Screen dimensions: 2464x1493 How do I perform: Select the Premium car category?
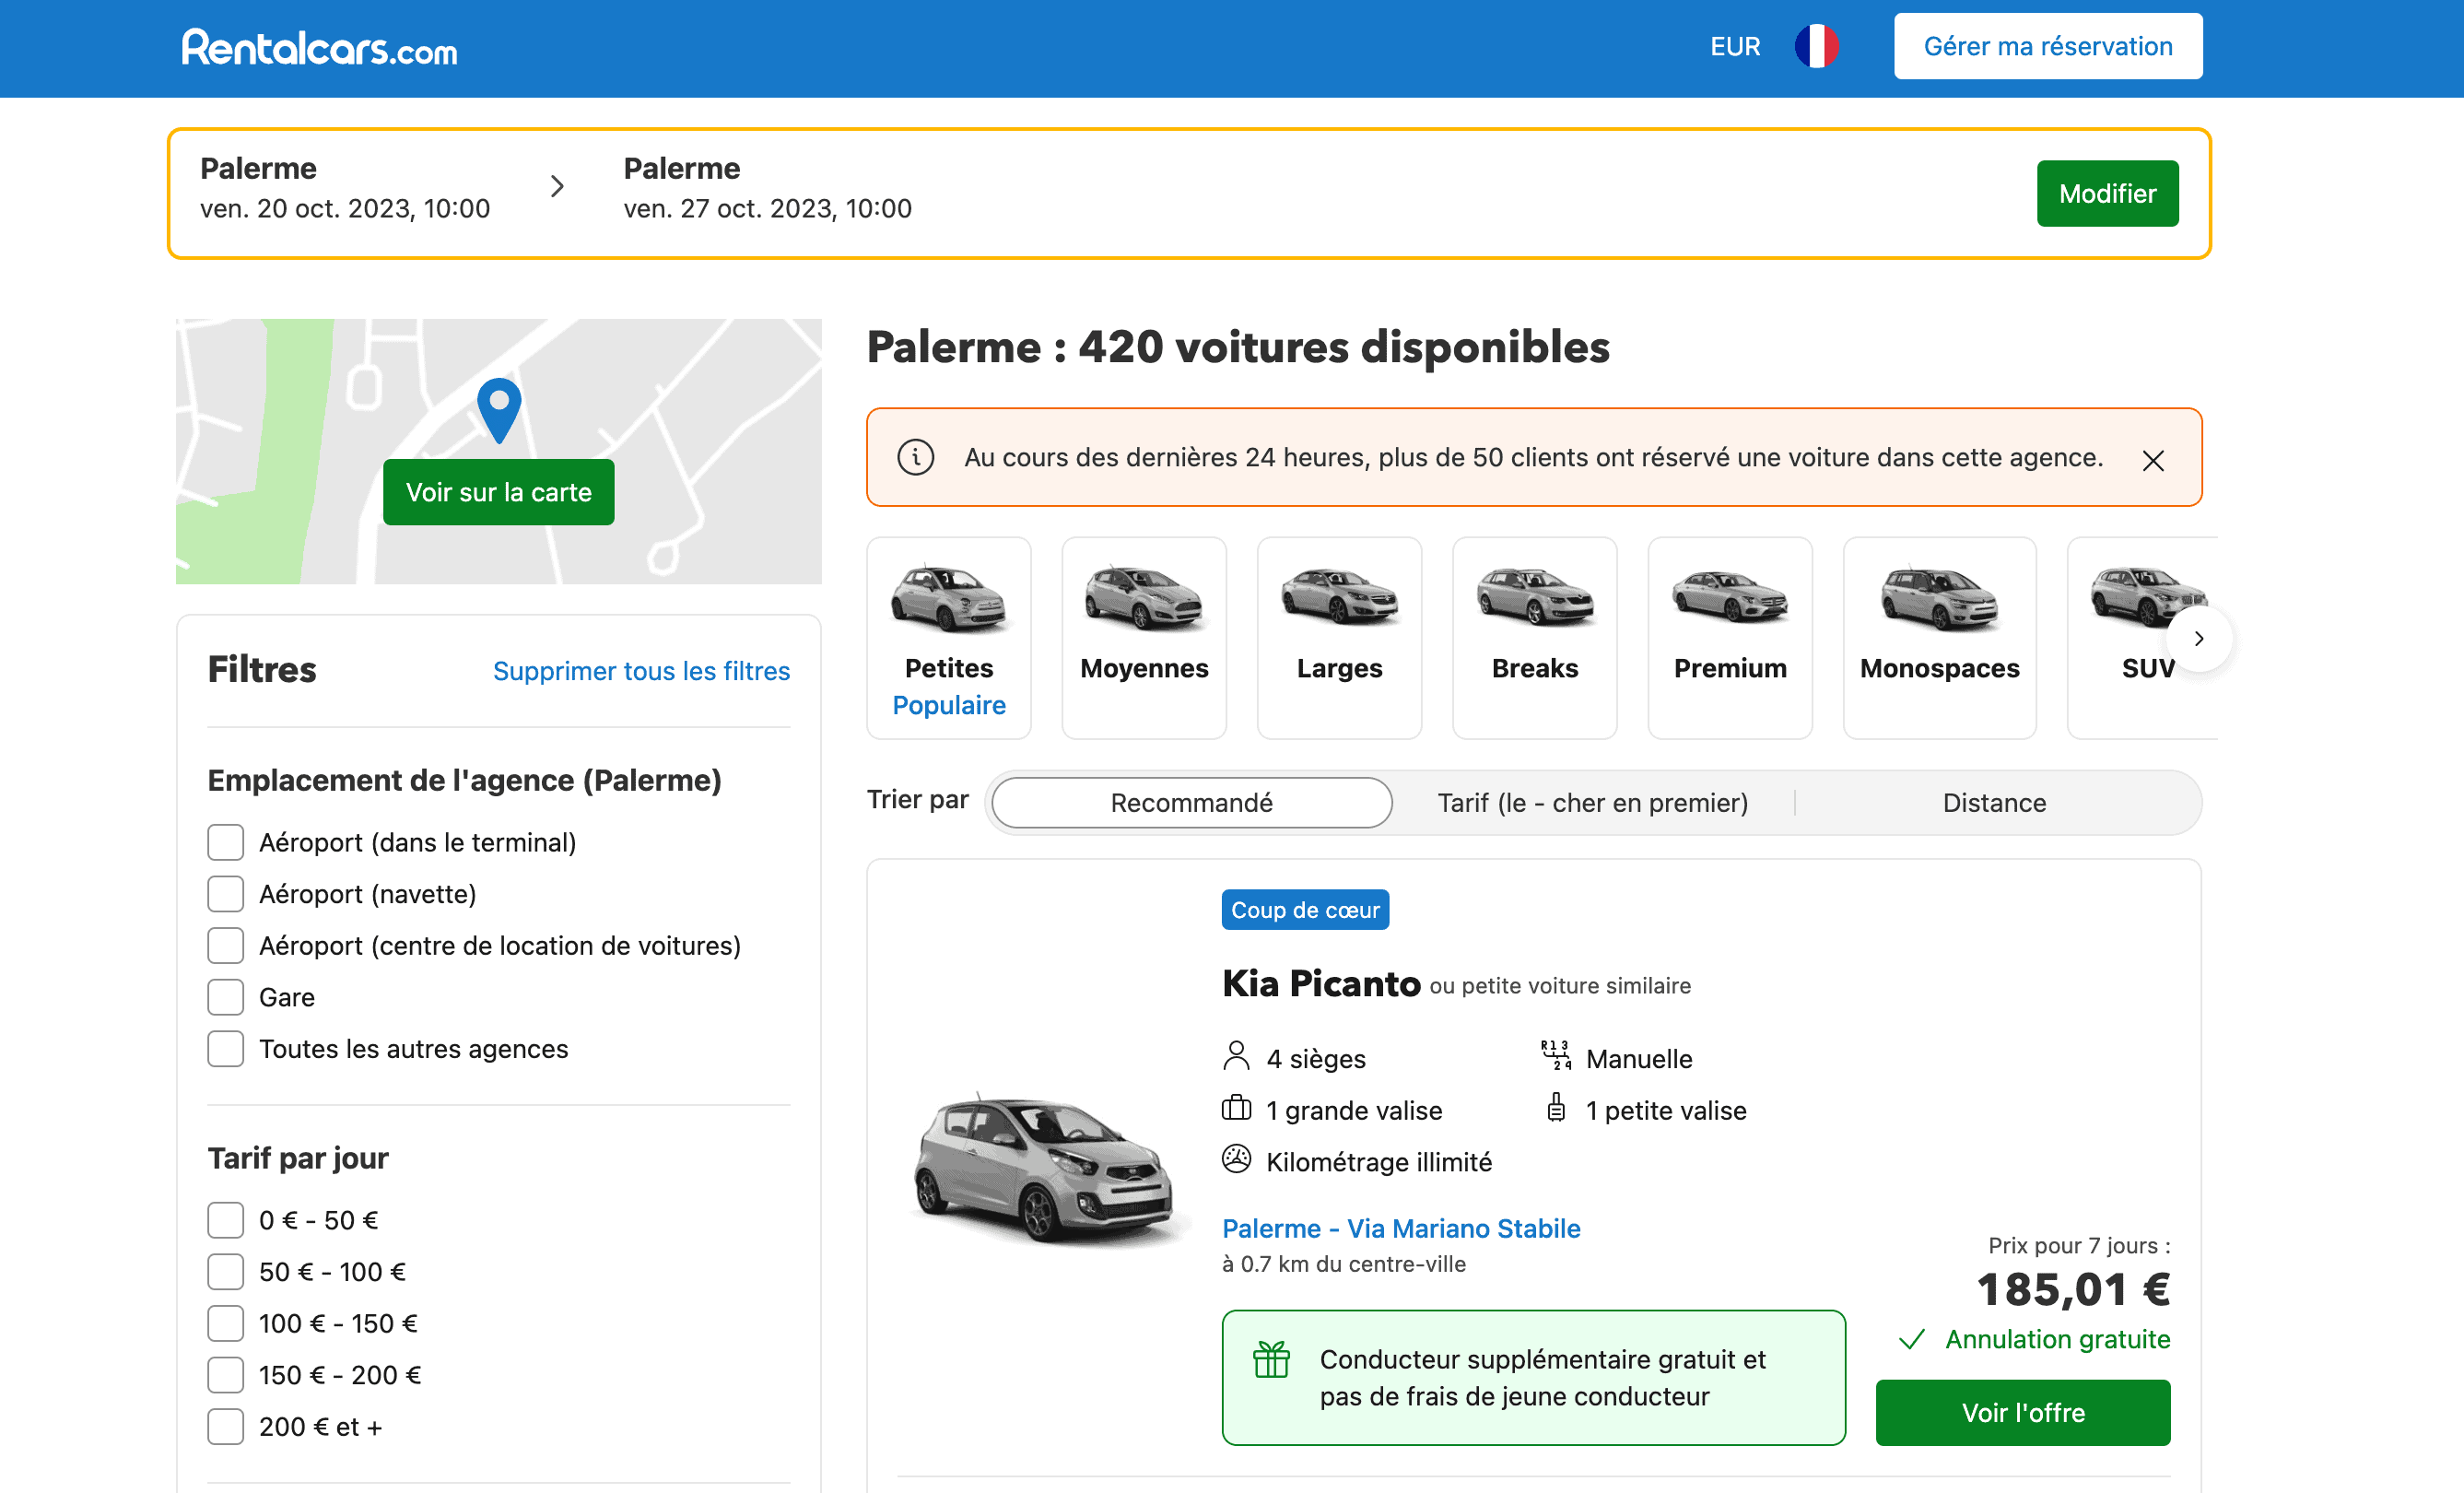tap(1729, 638)
